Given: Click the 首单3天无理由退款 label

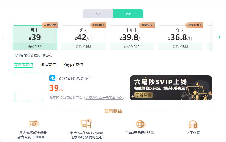Looking at the screenshot, I should point(140,133).
